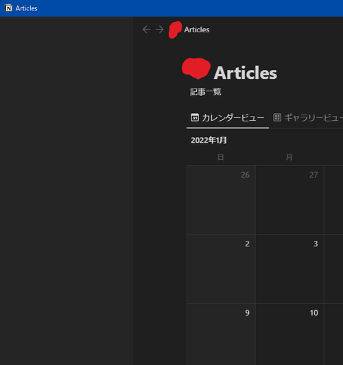
Task: Click the 2022年1月 month label
Action: tap(209, 140)
